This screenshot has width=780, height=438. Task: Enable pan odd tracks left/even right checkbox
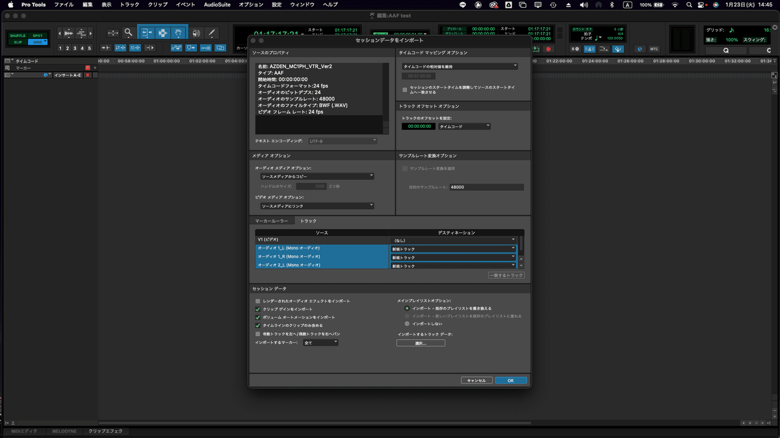coord(258,334)
